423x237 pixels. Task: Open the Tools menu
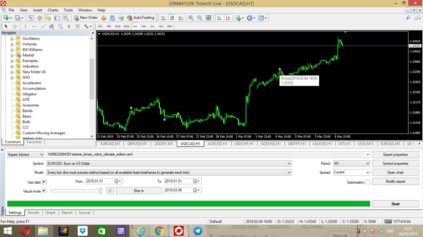point(68,10)
